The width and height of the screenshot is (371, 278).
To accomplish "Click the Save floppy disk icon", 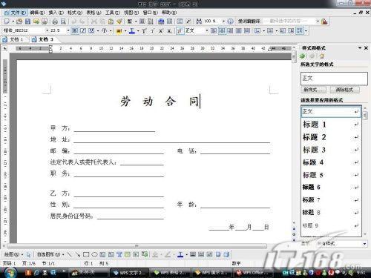I will tap(27, 21).
